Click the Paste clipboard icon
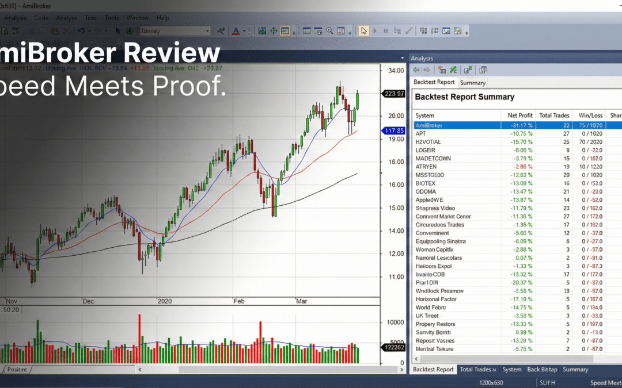This screenshot has width=622, height=388. [x=54, y=31]
